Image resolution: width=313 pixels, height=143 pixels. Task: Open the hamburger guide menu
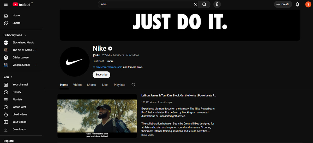6,4
